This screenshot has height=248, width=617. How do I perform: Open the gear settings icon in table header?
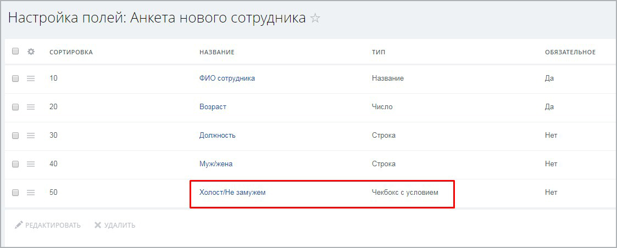(x=31, y=52)
